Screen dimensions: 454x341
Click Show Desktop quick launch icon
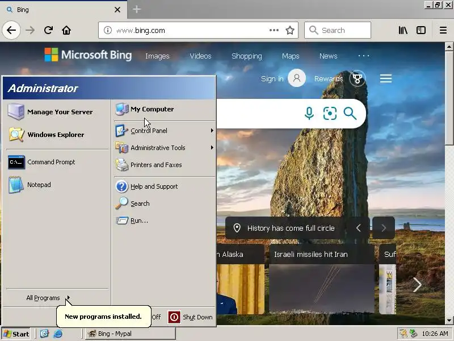[x=44, y=334]
